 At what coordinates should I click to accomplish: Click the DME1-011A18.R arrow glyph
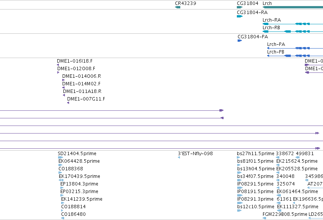point(64,95)
